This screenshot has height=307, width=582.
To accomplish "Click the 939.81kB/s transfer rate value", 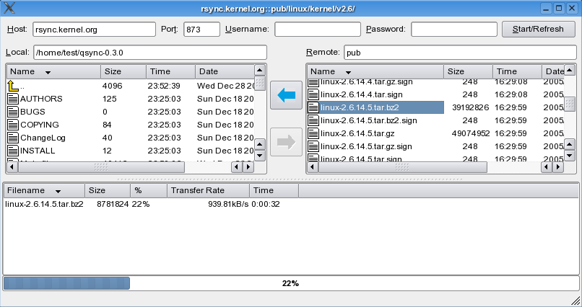I will [x=228, y=204].
